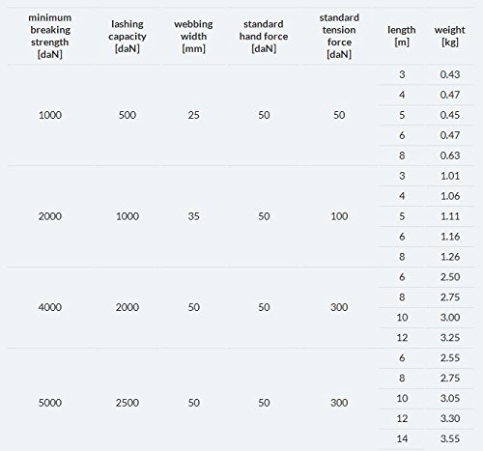Click the weight value 3.25
This screenshot has height=451, width=483.
pyautogui.click(x=450, y=337)
